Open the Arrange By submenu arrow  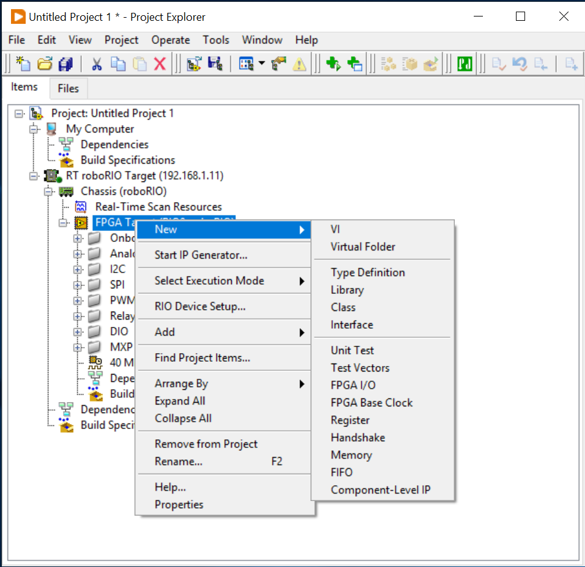click(x=301, y=384)
